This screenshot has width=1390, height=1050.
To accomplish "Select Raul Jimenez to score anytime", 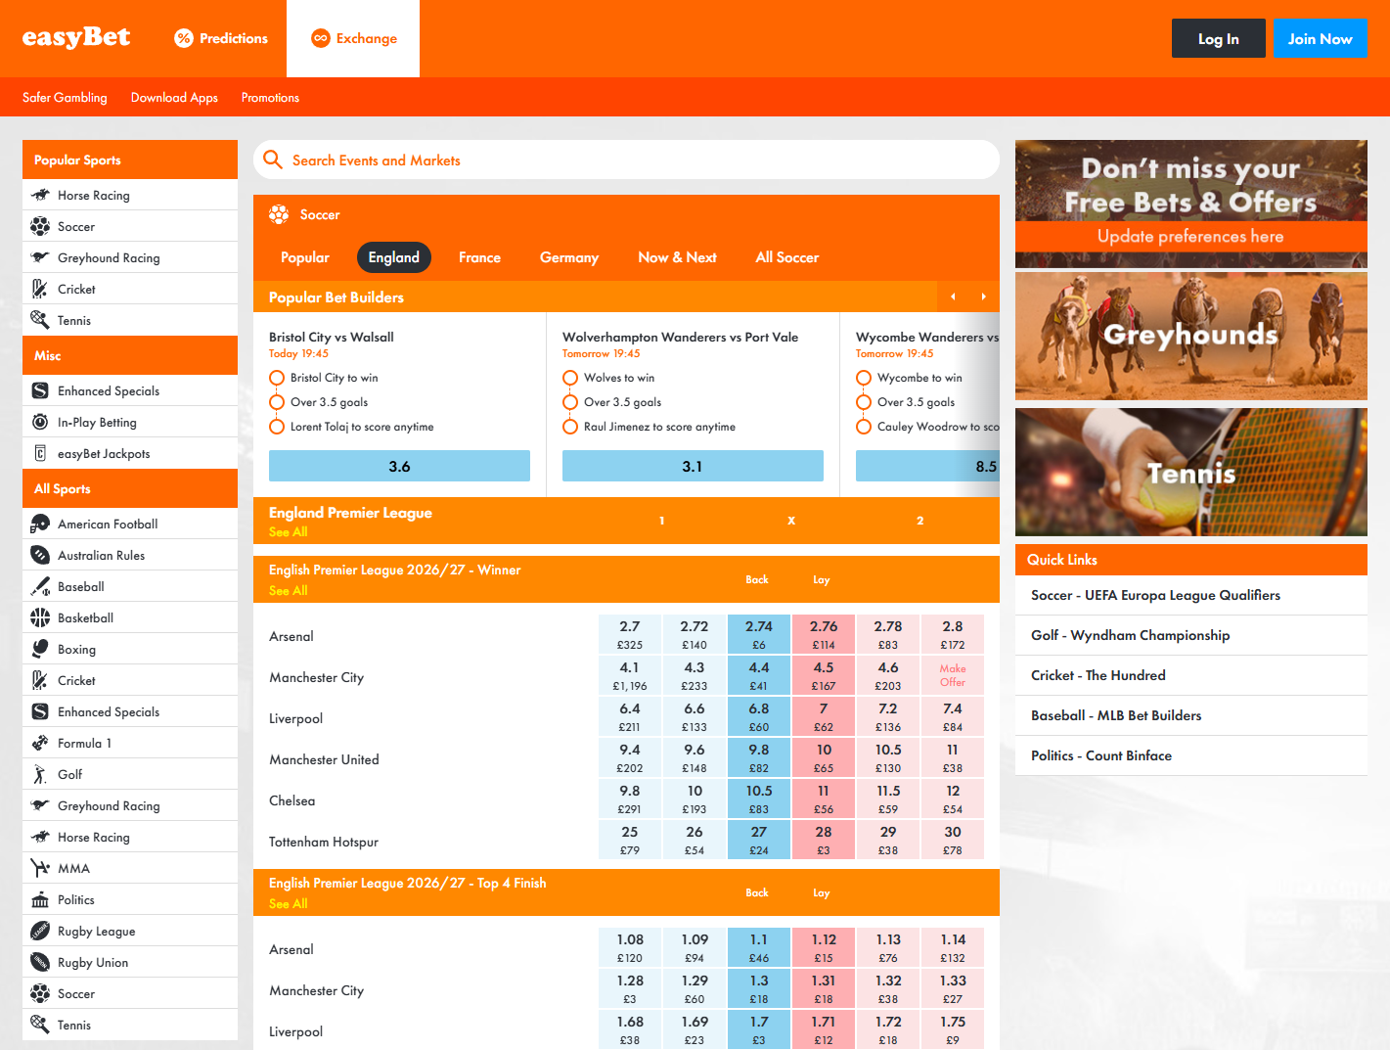I will 570,427.
